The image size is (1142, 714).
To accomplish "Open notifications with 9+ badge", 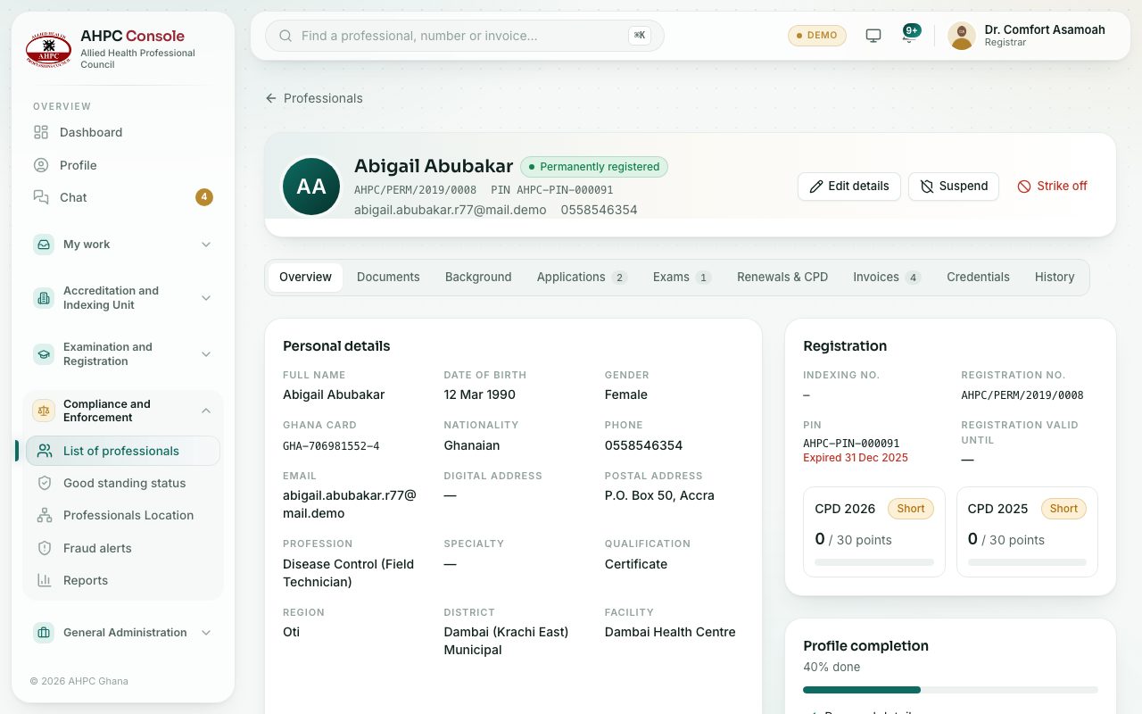I will click(x=910, y=36).
